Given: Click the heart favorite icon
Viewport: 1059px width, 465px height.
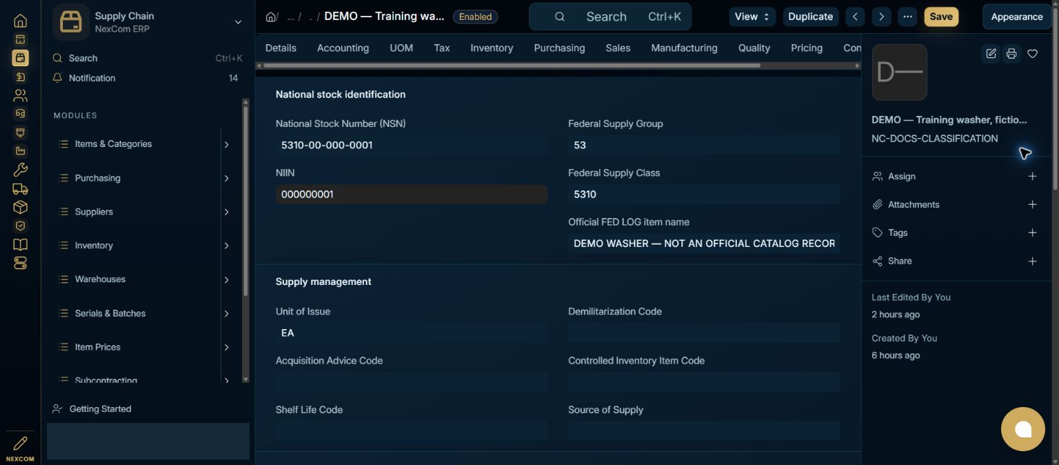Looking at the screenshot, I should pos(1032,54).
